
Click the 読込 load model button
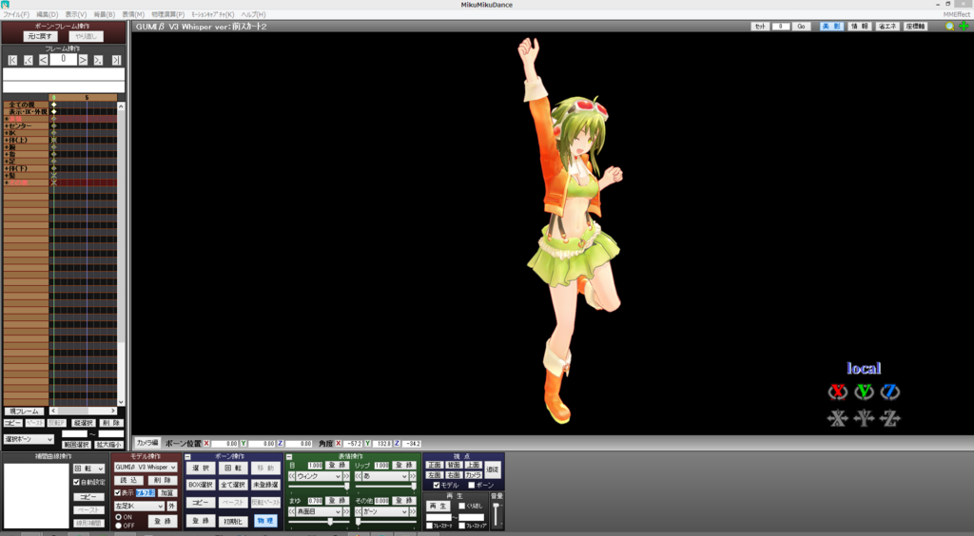pos(128,481)
